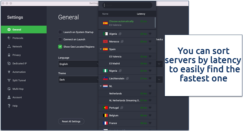The height and width of the screenshot is (131, 243).
Task: Collapse the Spain server group
Action: click(x=101, y=49)
